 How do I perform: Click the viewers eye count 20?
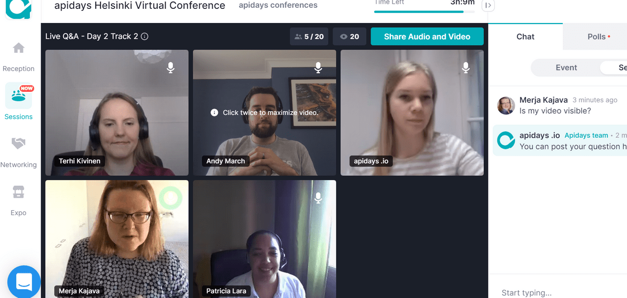coord(350,37)
